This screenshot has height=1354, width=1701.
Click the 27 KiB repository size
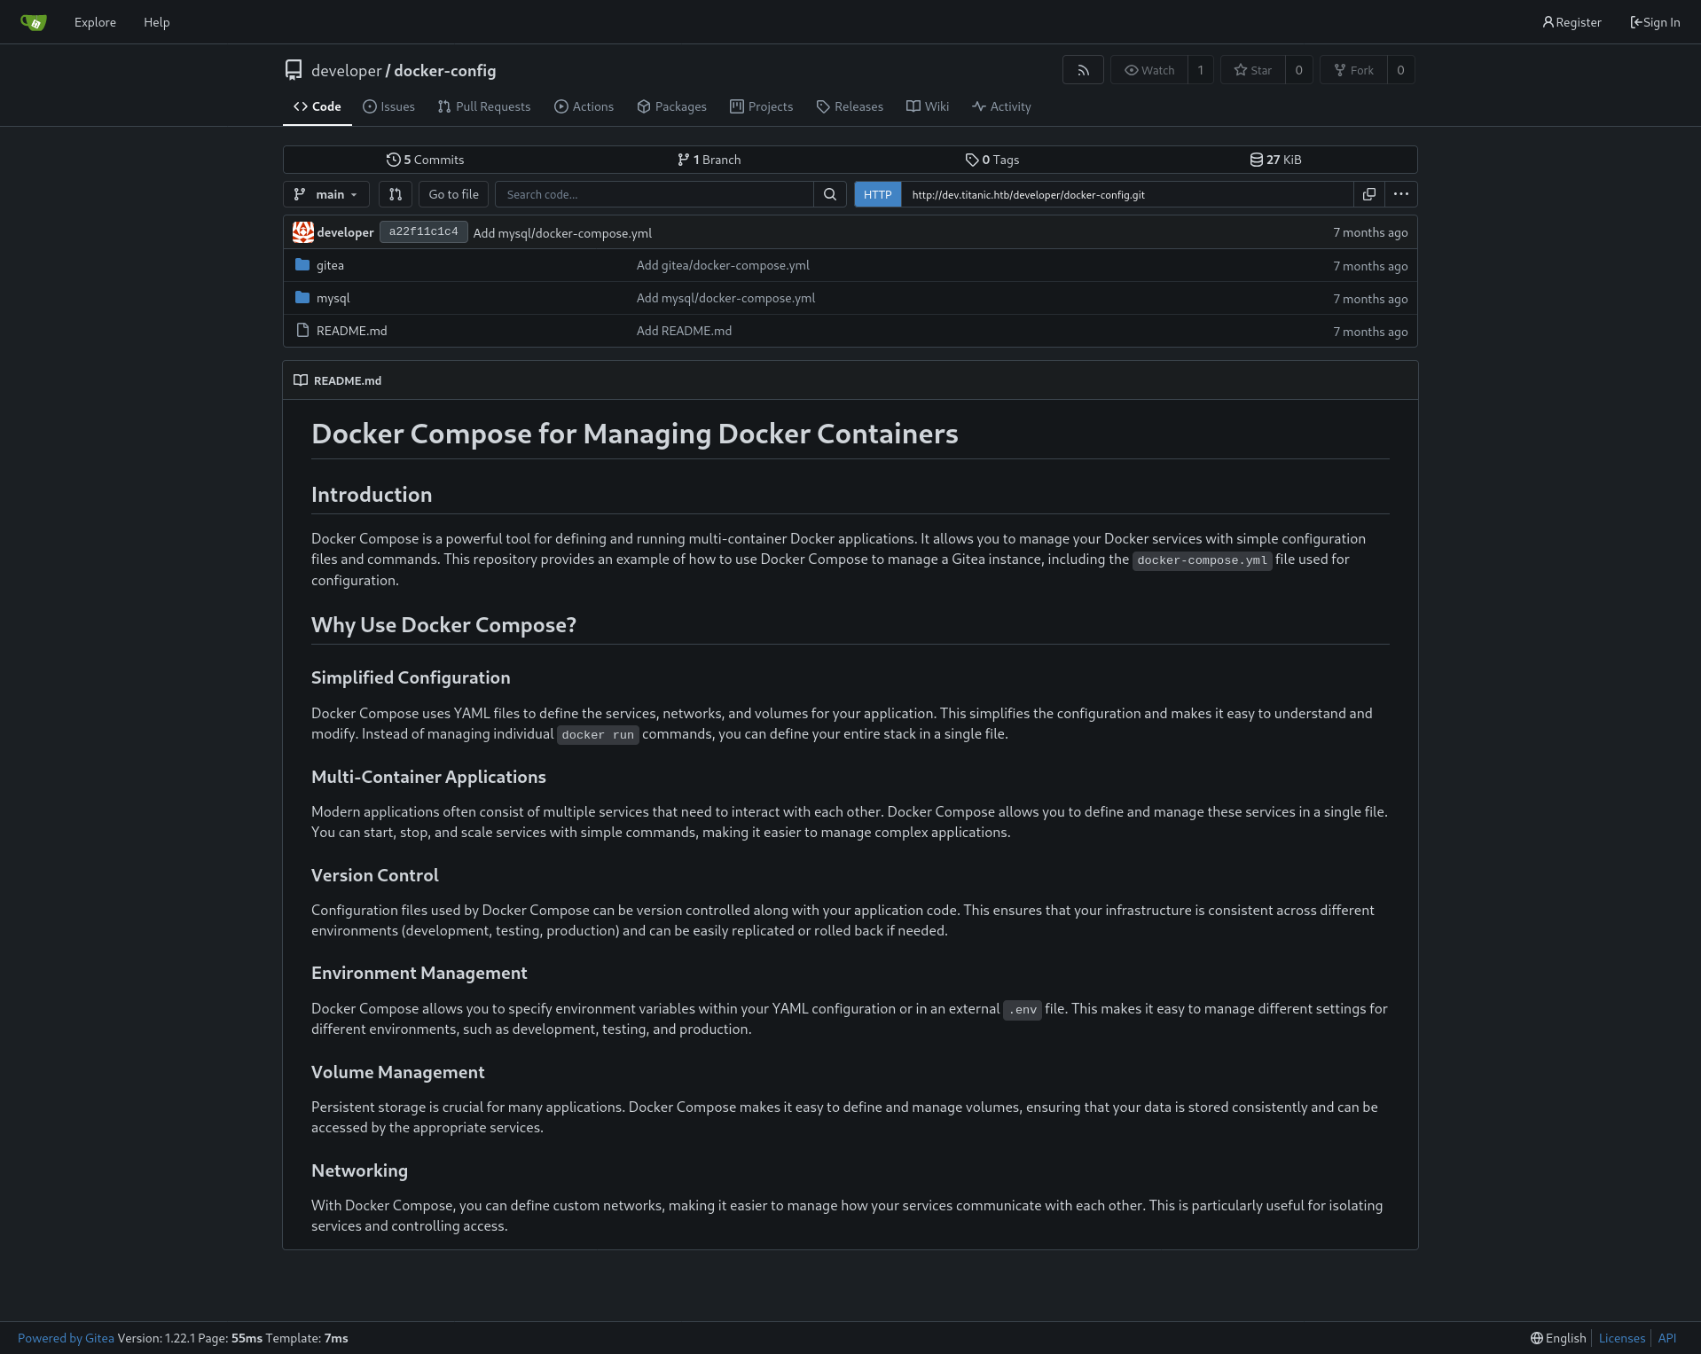click(x=1275, y=160)
